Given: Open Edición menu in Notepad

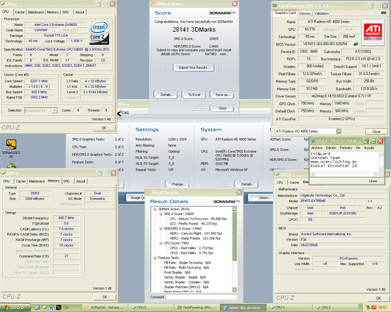Looking at the screenshot, I should (x=331, y=148).
